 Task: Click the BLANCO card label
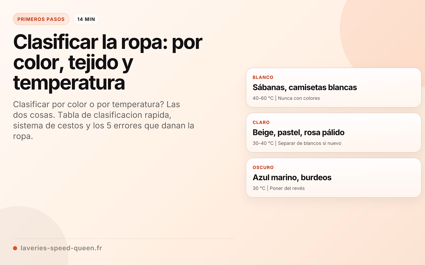(x=263, y=77)
